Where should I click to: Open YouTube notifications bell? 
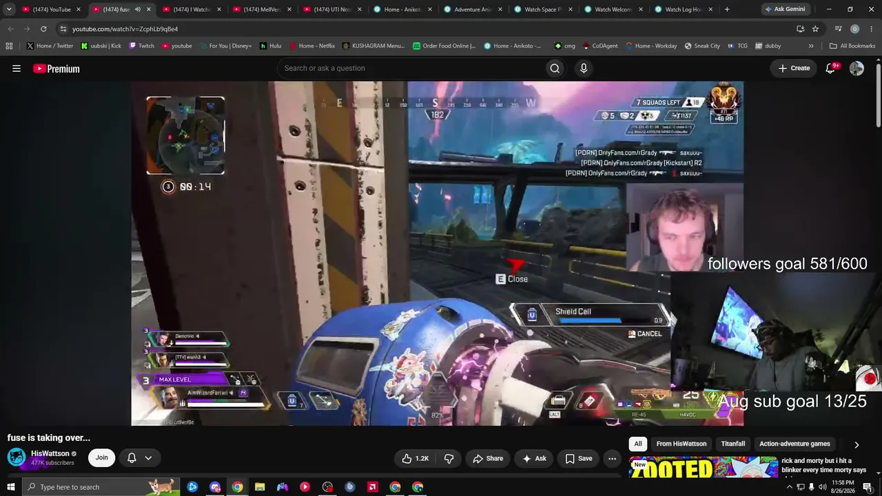coord(831,68)
